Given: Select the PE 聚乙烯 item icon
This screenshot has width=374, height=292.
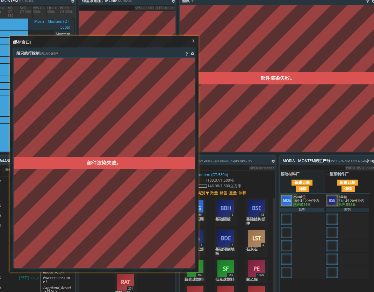Looking at the screenshot, I should tap(257, 269).
